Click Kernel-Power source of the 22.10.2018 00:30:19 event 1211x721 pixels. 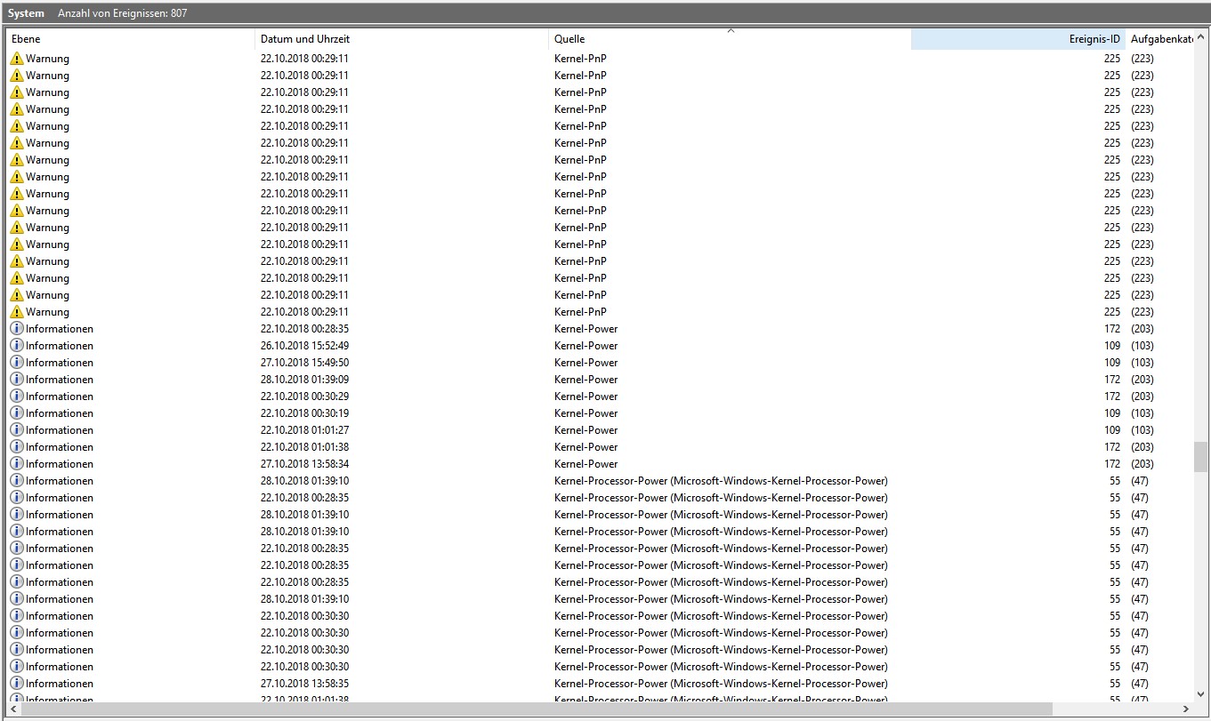click(585, 413)
